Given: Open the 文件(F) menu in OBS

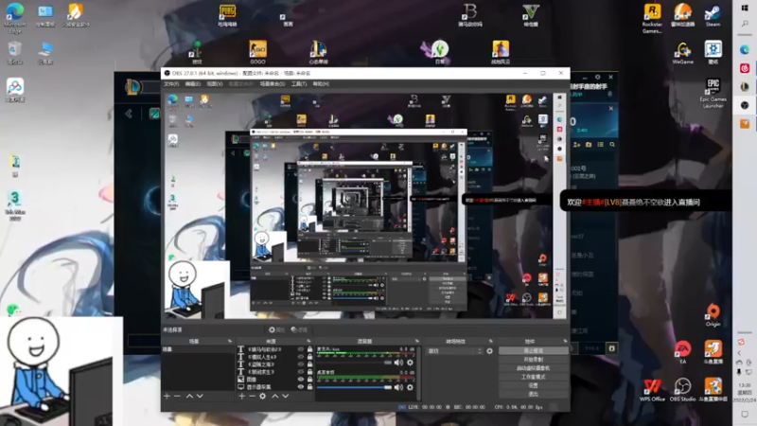Looking at the screenshot, I should tap(171, 84).
